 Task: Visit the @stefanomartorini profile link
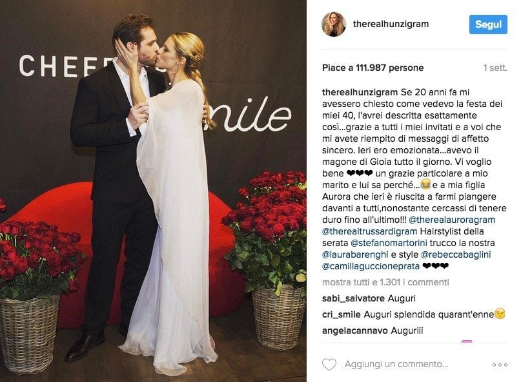389,243
